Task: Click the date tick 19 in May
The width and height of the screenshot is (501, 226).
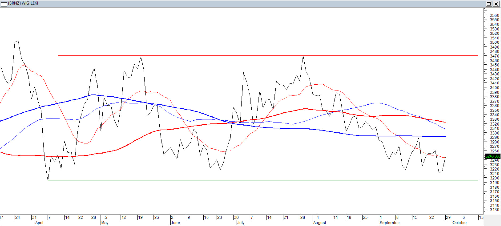Action: (140, 217)
